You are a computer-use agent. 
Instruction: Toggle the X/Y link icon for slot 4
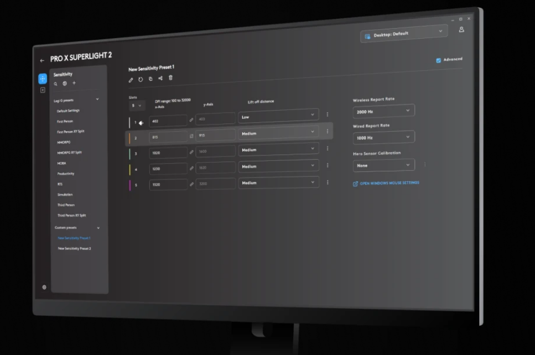pos(191,168)
